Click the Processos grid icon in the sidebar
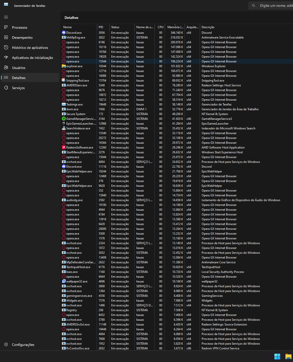The height and width of the screenshot is (362, 293). click(6, 27)
